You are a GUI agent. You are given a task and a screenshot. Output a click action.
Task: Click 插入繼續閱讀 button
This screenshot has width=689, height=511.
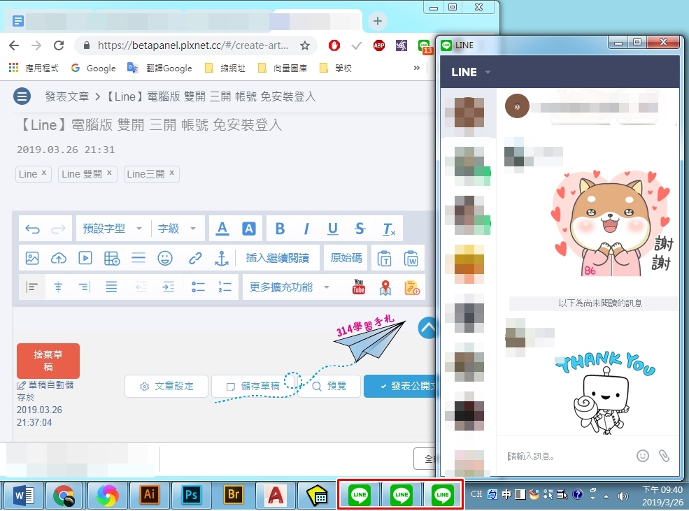(x=277, y=258)
